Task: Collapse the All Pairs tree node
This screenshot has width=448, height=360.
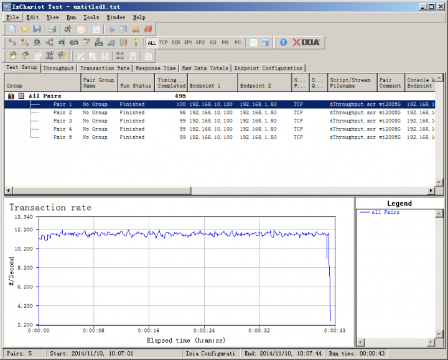Action: point(21,96)
